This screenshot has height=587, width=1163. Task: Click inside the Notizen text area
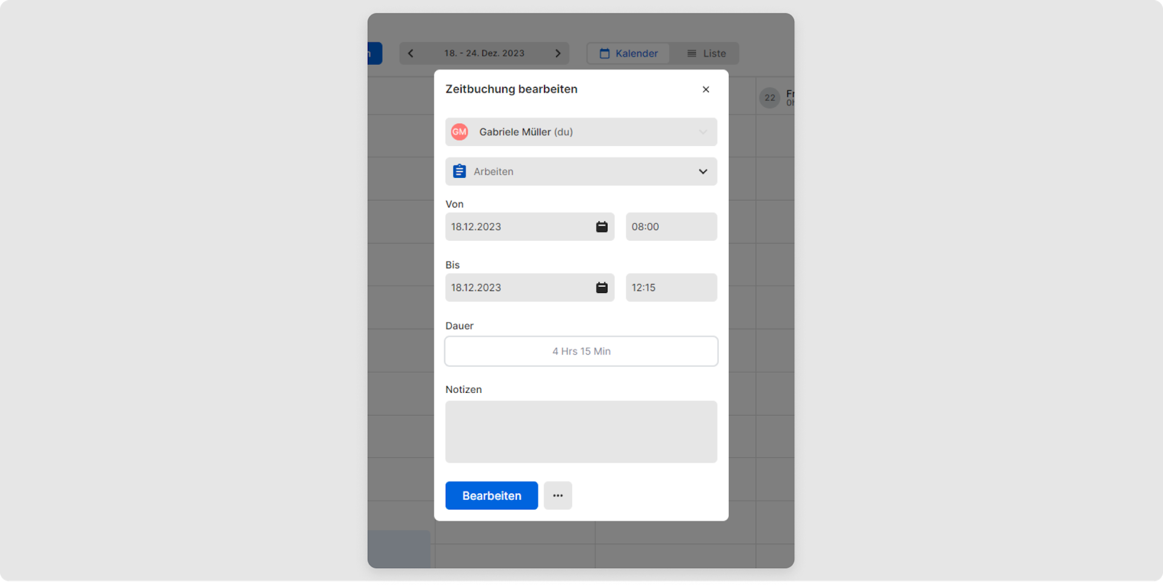581,432
